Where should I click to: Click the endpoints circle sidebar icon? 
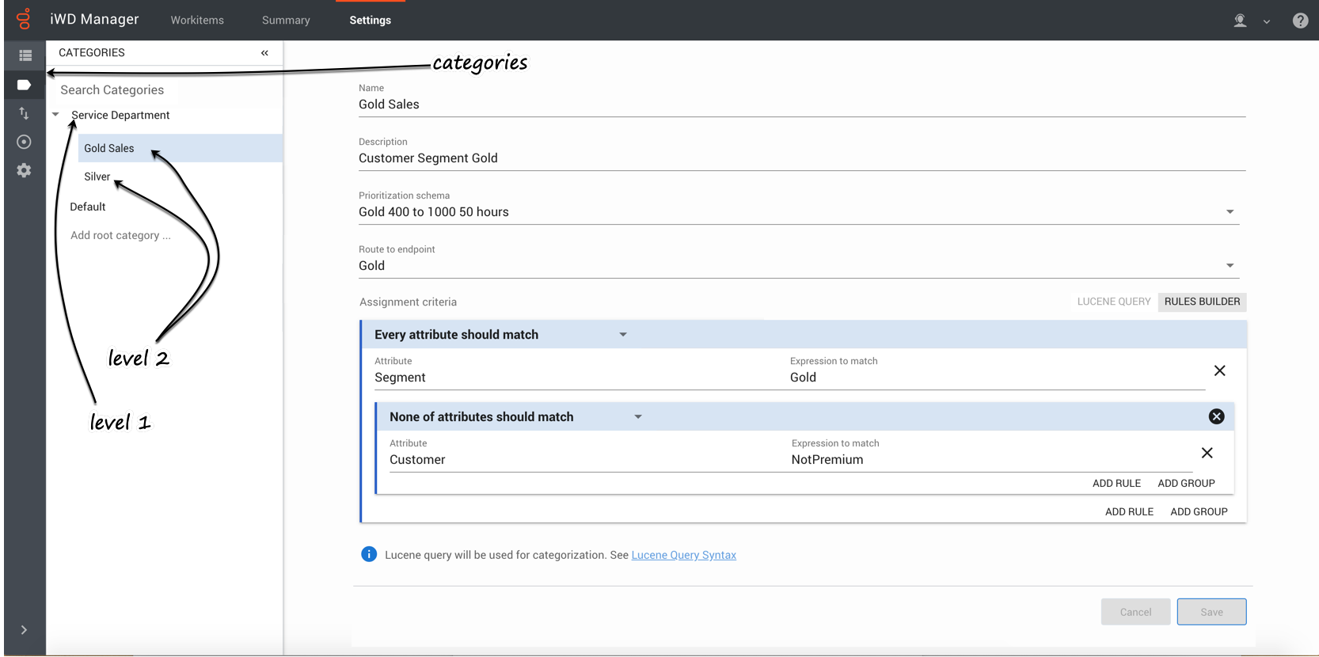pos(25,142)
